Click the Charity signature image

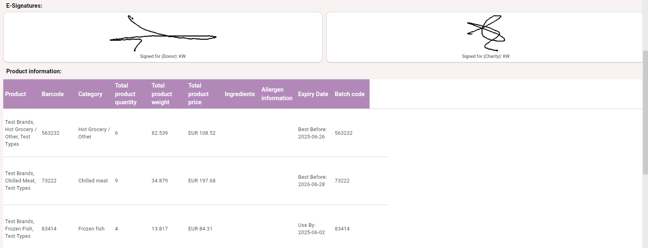[x=486, y=33]
